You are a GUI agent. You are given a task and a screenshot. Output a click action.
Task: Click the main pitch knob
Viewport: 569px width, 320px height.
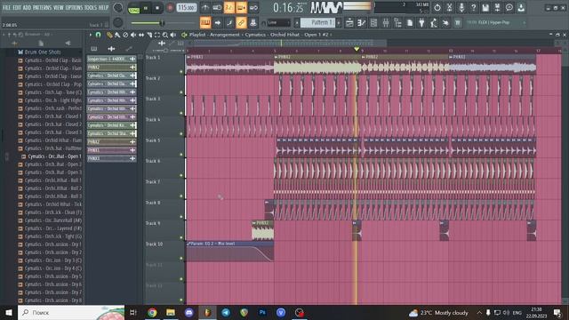tap(118, 22)
